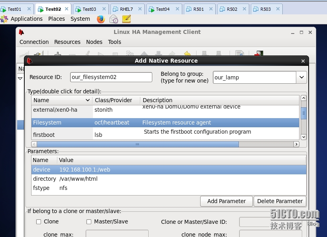This screenshot has height=237, width=327.
Task: Close the R501 tab
Action: (x=211, y=9)
